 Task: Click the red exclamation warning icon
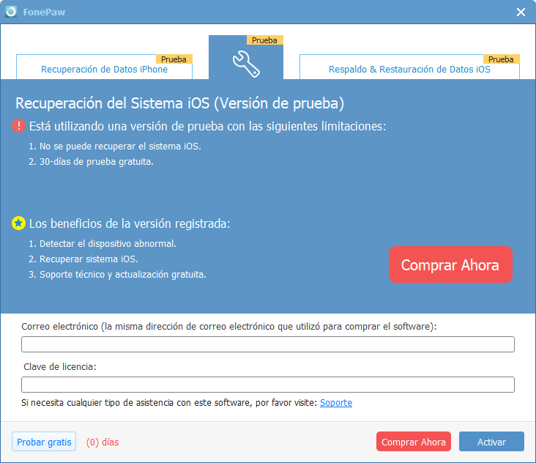tap(18, 126)
